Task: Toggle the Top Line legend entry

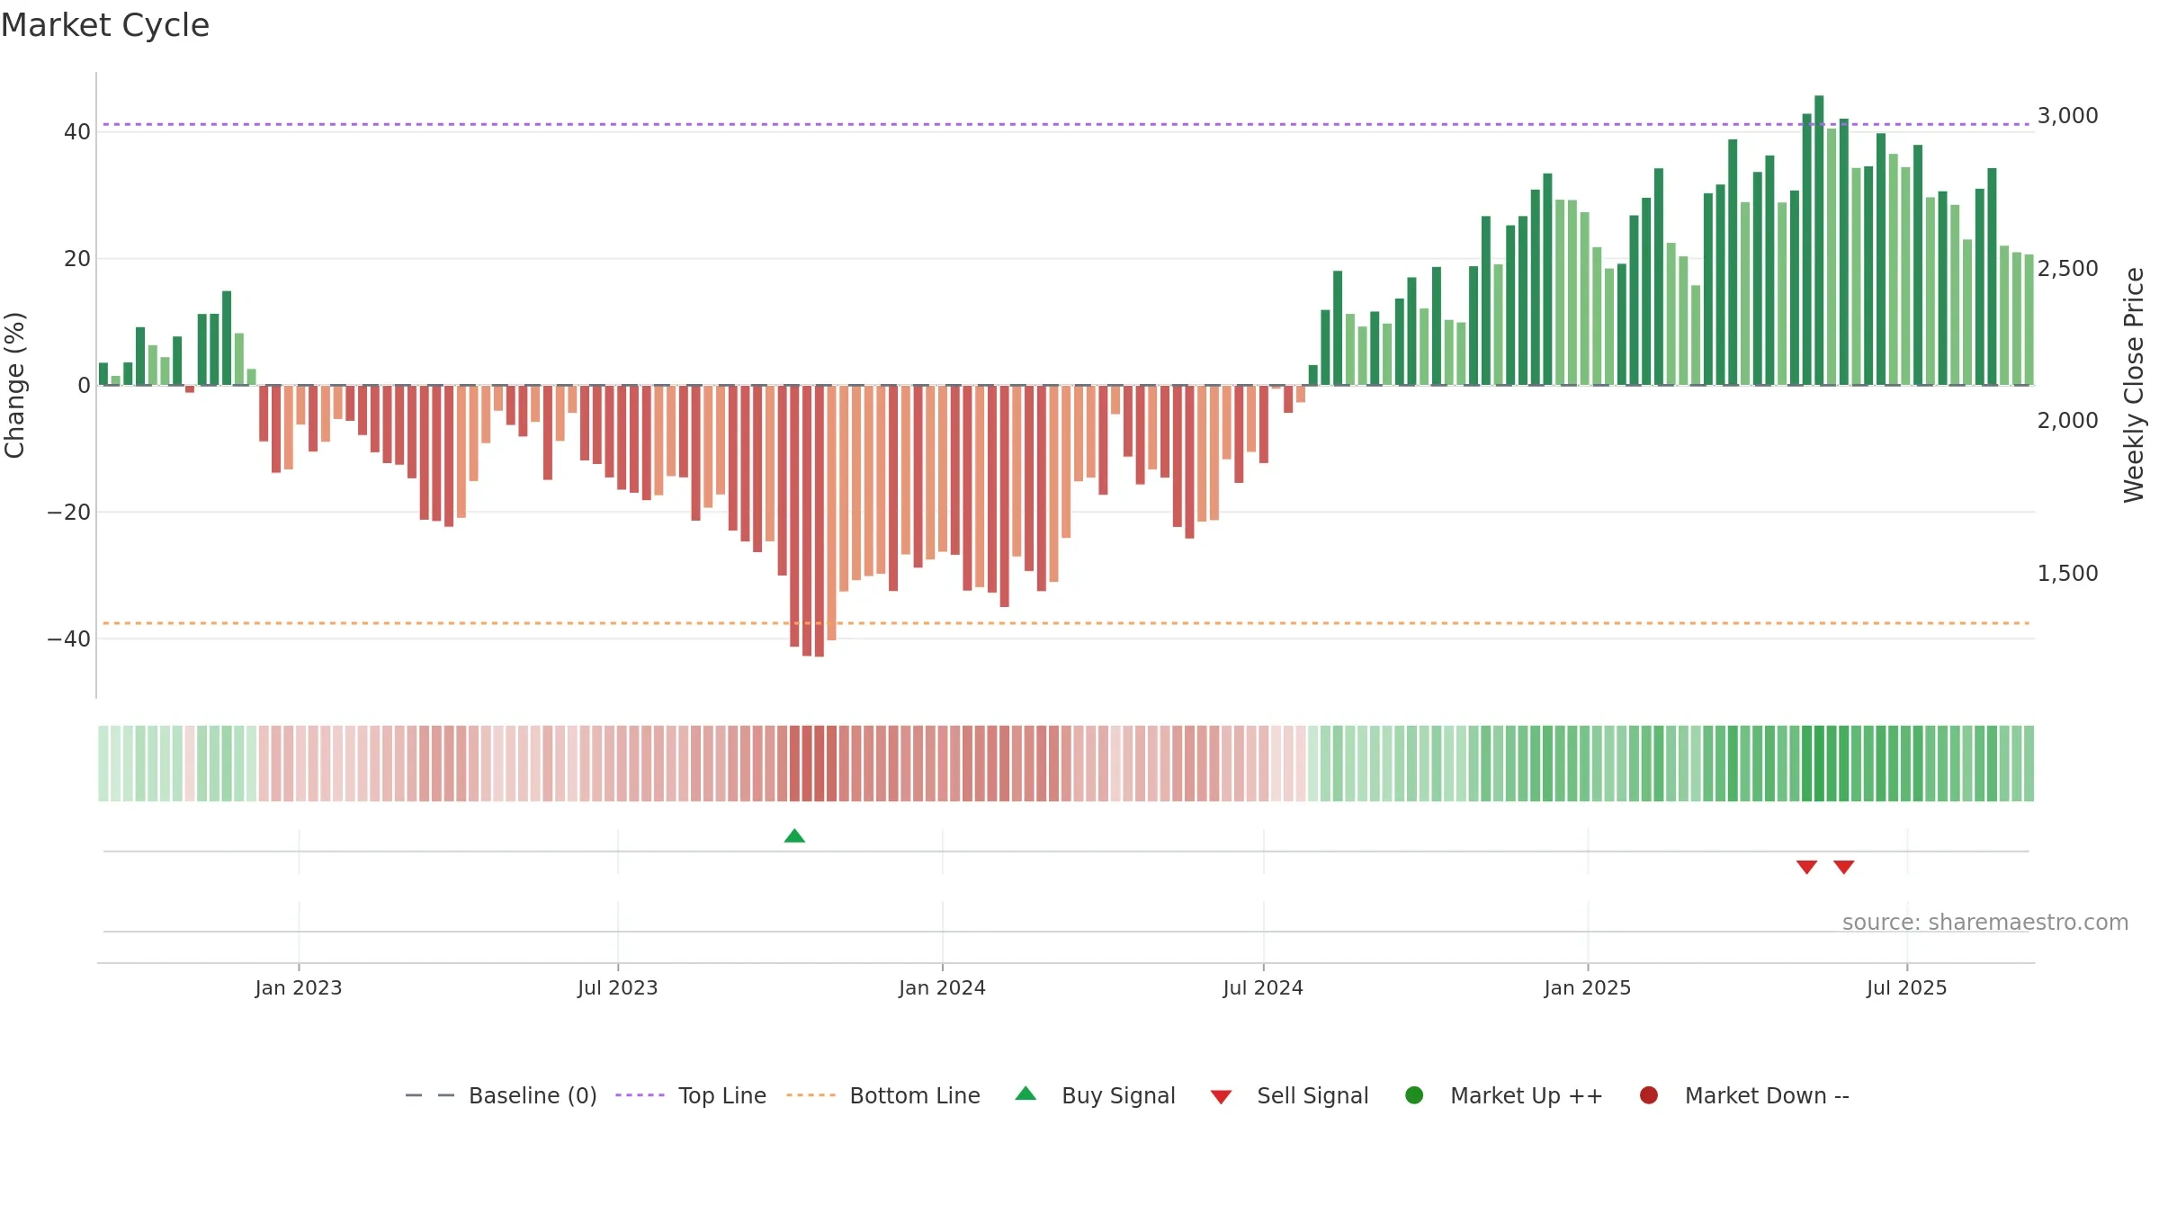Action: pyautogui.click(x=691, y=1095)
